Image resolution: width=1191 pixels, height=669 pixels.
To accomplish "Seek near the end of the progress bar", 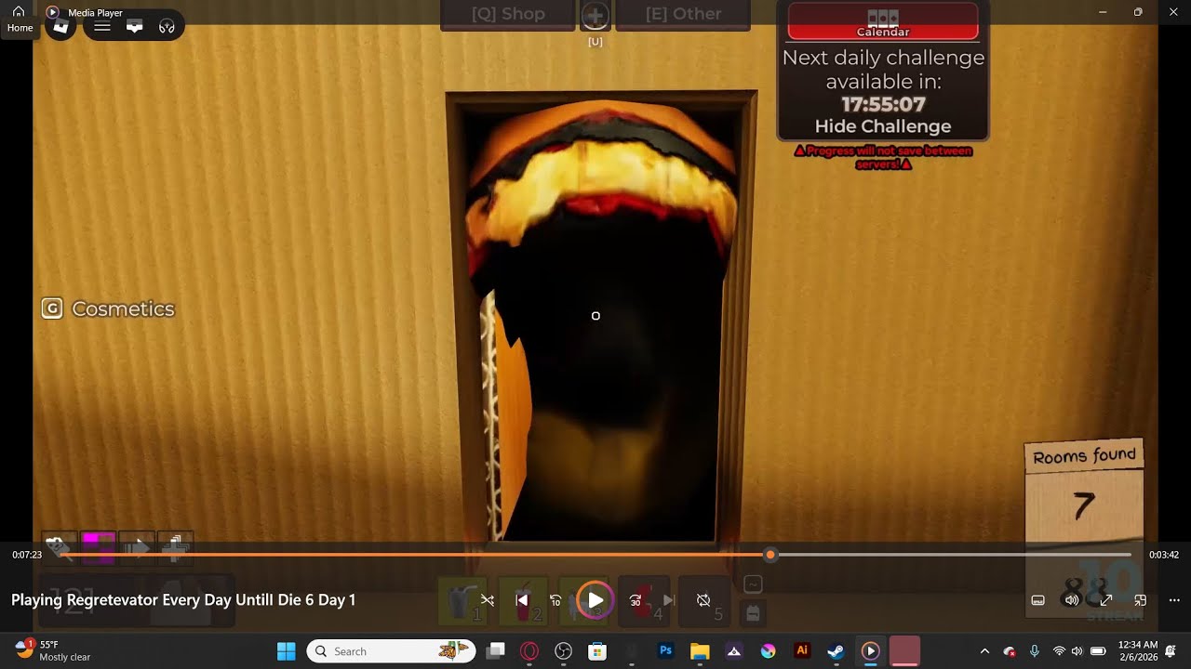I will [1121, 555].
